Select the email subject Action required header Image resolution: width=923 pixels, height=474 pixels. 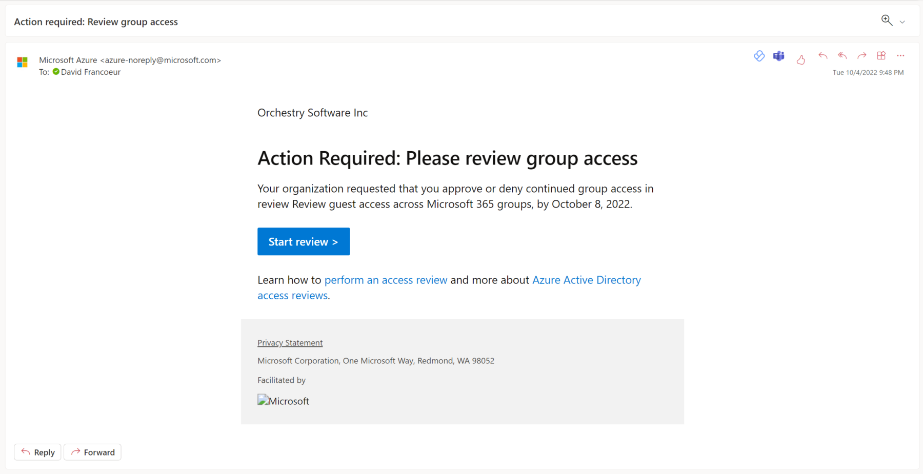click(x=95, y=22)
